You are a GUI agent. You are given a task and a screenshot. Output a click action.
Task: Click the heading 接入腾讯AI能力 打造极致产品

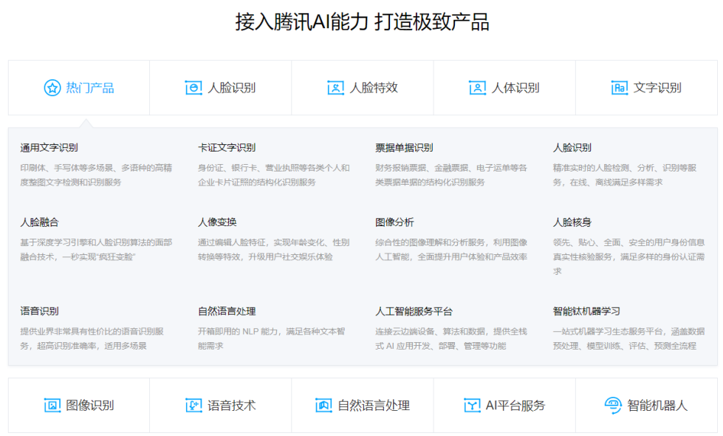pyautogui.click(x=363, y=21)
